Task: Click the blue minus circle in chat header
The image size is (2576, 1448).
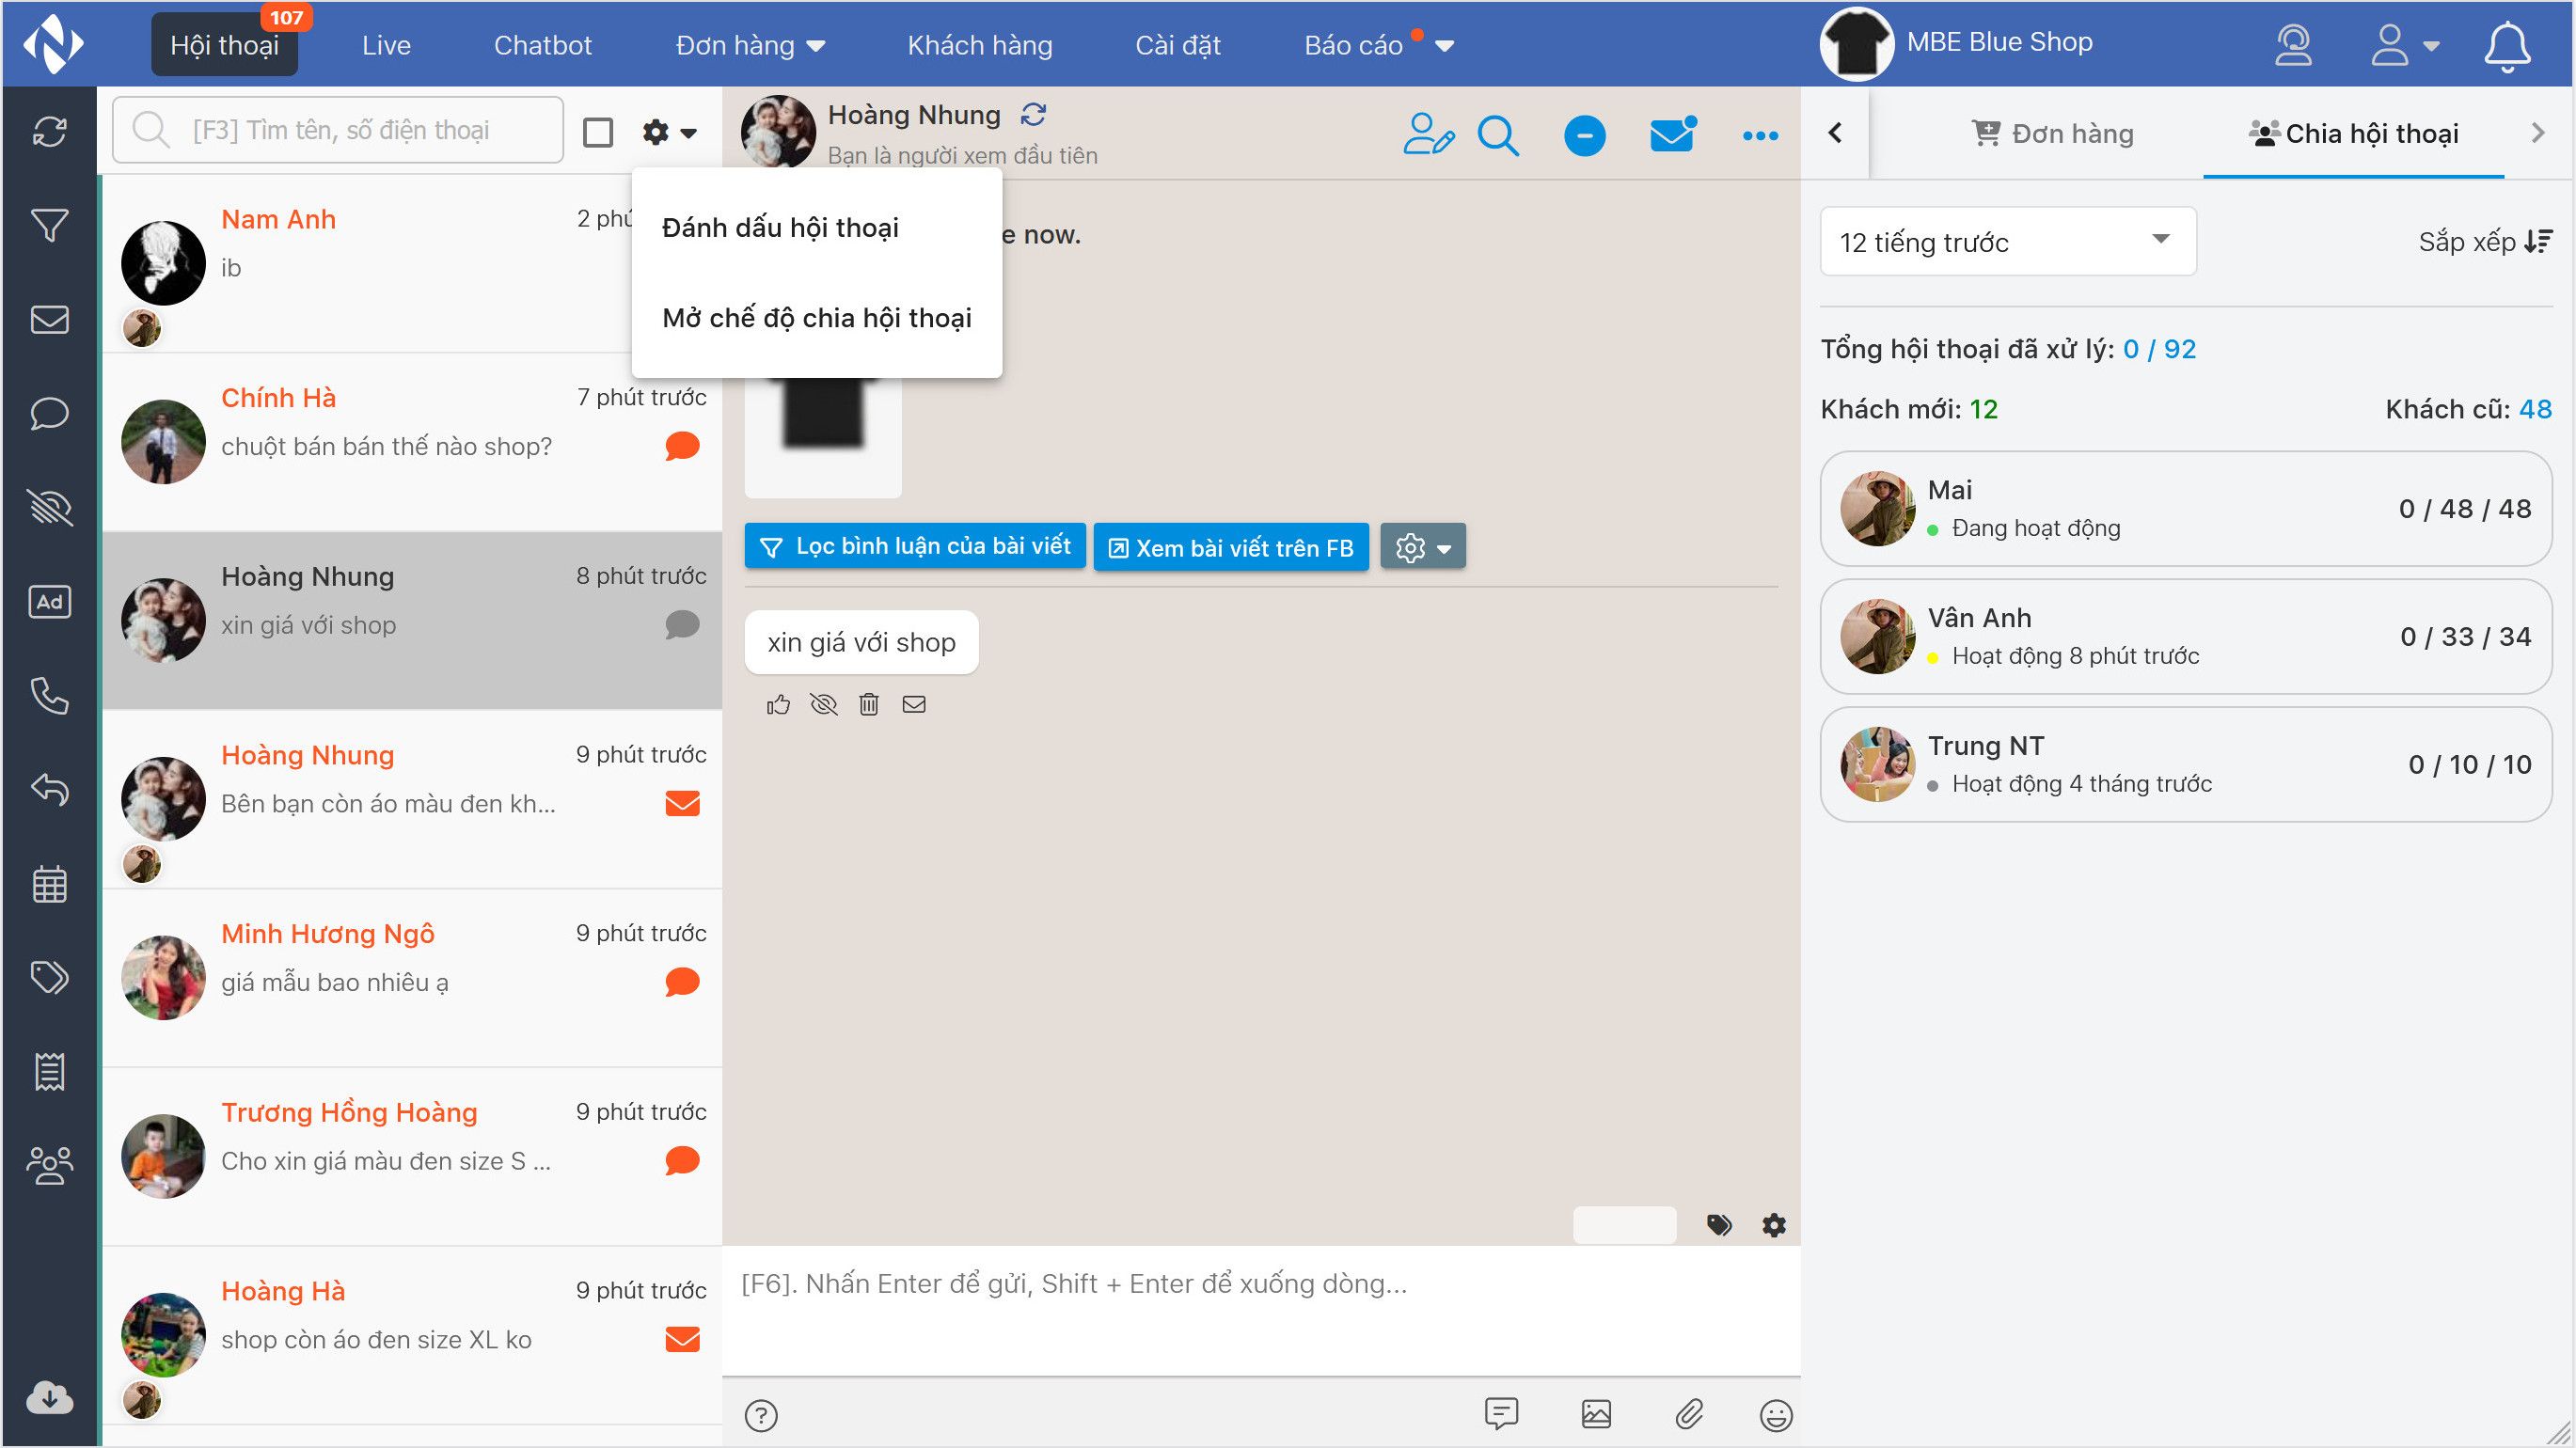Action: 1584,135
